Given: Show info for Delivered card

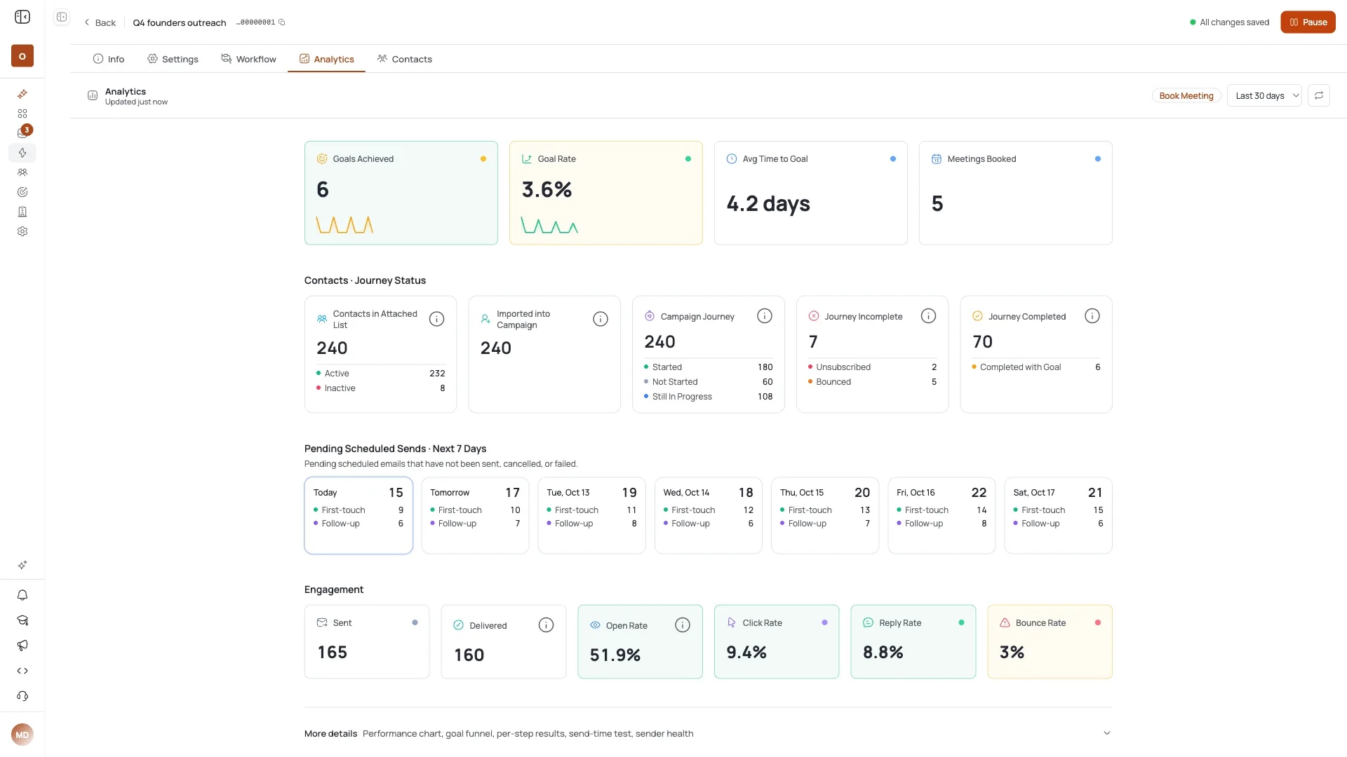Looking at the screenshot, I should [546, 625].
